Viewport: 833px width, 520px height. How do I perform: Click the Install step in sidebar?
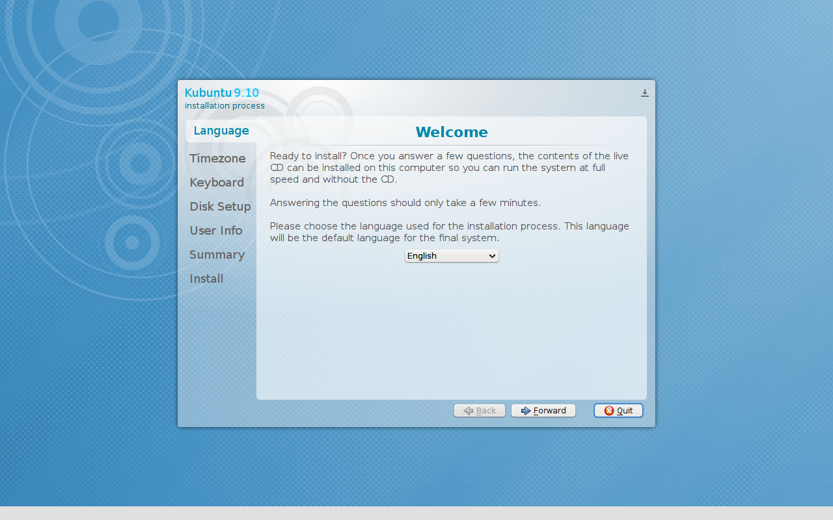pos(206,279)
